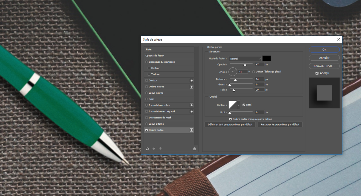
Task: Click the Opacité value field
Action: [x=260, y=65]
